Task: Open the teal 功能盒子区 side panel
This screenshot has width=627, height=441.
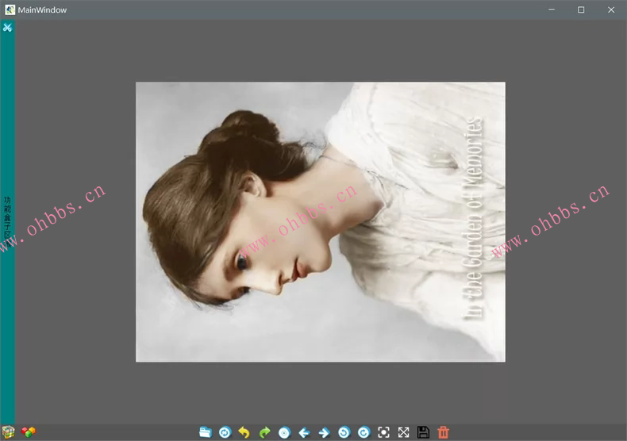Action: click(x=7, y=218)
